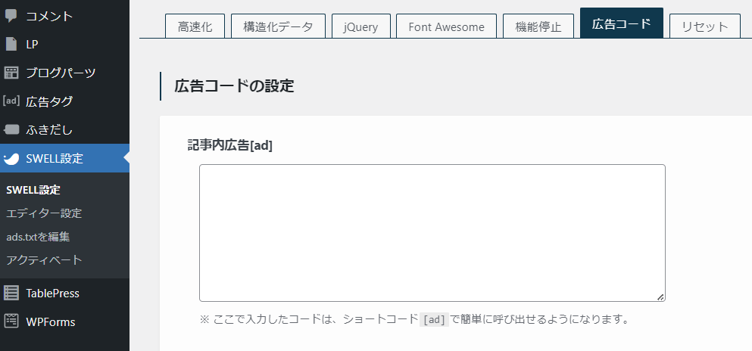Open the WPForms menu

pos(64,321)
